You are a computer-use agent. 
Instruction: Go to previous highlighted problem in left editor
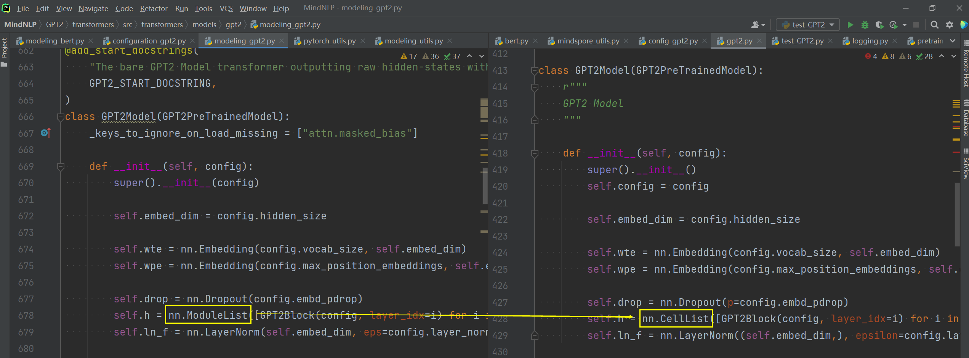(x=470, y=56)
